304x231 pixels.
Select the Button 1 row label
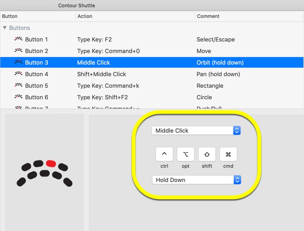coord(36,40)
